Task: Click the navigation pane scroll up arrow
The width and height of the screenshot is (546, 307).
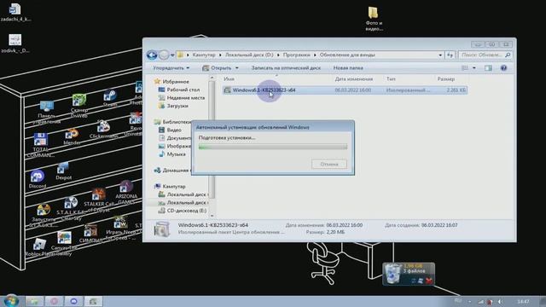Action: point(212,78)
